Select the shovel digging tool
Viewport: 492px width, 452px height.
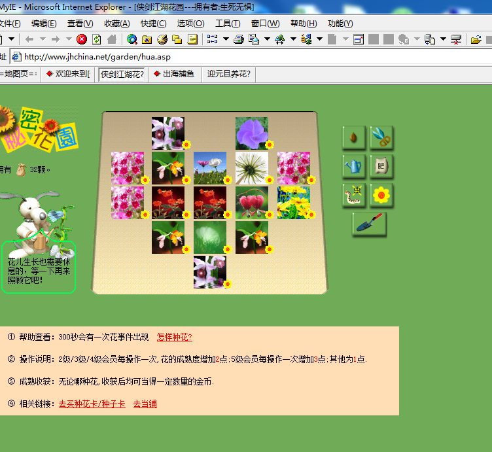[369, 224]
